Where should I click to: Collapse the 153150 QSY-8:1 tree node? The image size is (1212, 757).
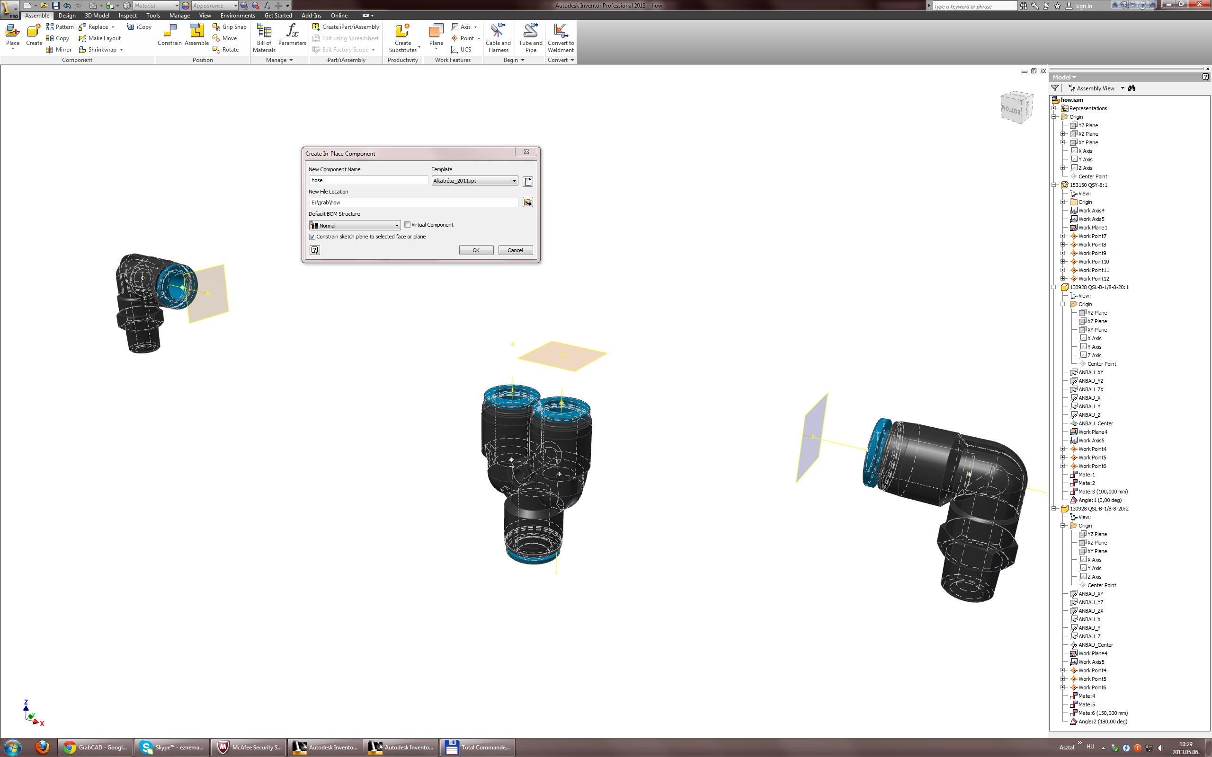point(1054,185)
